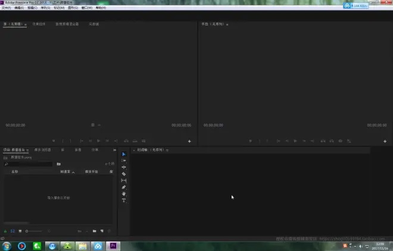The image size is (393, 251).
Task: Select the Ripple Edit tool
Action: coord(124,167)
